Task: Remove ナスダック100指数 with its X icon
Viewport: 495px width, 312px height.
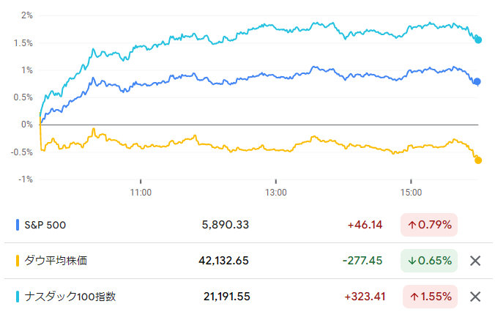Action: click(475, 297)
